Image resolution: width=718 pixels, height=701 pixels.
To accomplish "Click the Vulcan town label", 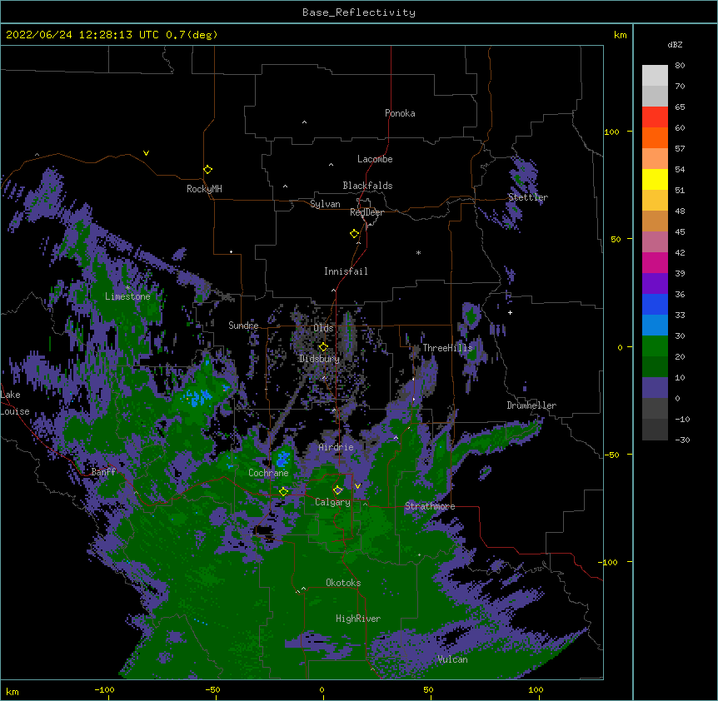I will (452, 659).
